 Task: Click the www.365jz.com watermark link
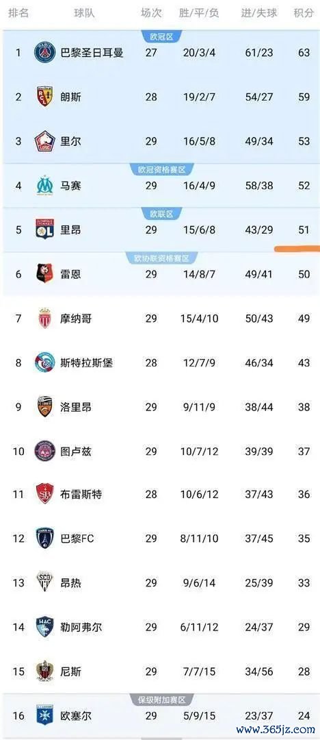coord(276,729)
